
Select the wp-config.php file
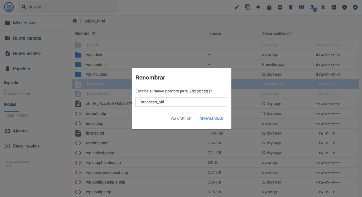pos(215,192)
